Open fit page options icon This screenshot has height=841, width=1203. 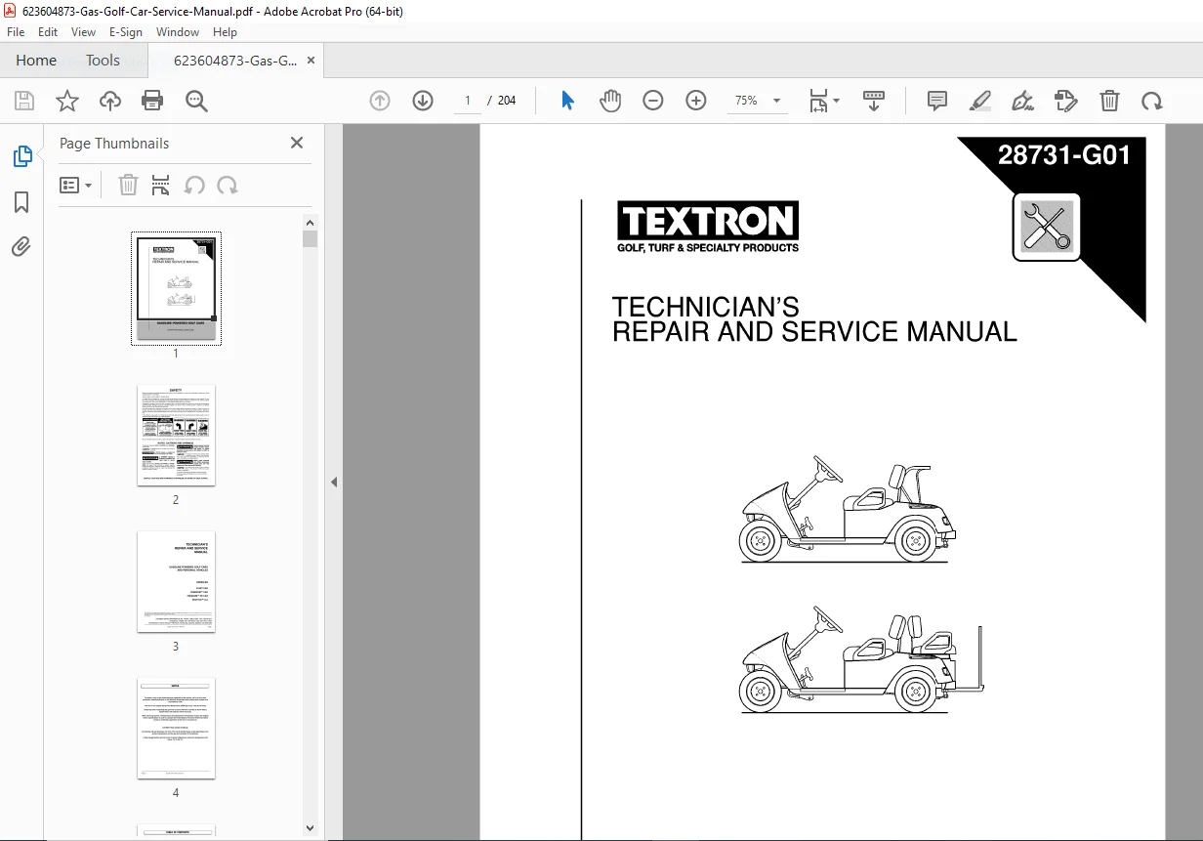click(823, 101)
